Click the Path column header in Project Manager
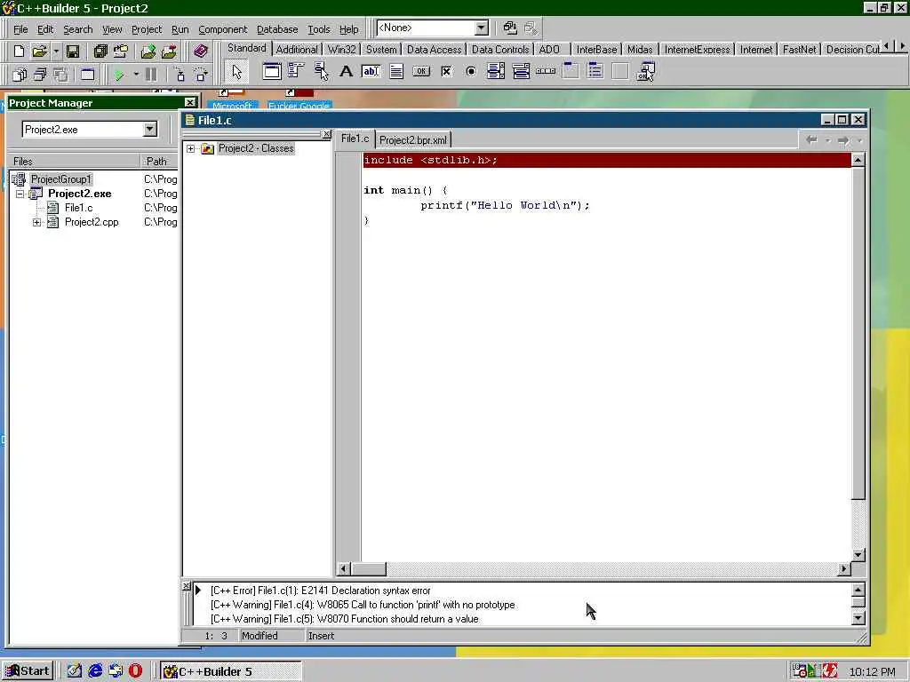 point(159,162)
